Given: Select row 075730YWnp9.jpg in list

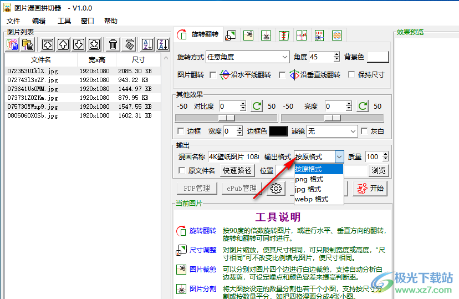Looking at the screenshot, I should (83, 107).
